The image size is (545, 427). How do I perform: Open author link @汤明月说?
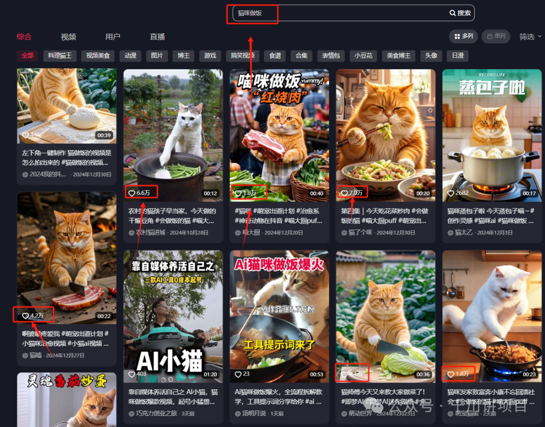pyautogui.click(x=250, y=413)
